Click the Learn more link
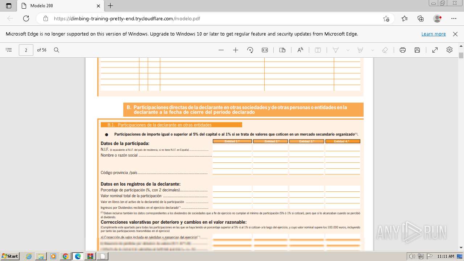Viewport: 464px width, 261px height. 434,34
